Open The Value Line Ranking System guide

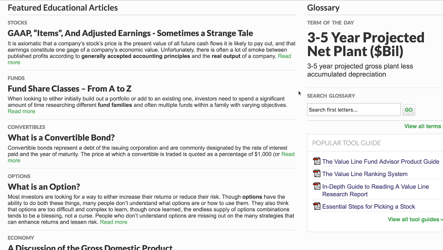(365, 174)
